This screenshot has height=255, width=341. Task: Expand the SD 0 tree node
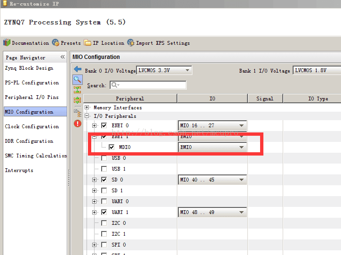(x=94, y=180)
